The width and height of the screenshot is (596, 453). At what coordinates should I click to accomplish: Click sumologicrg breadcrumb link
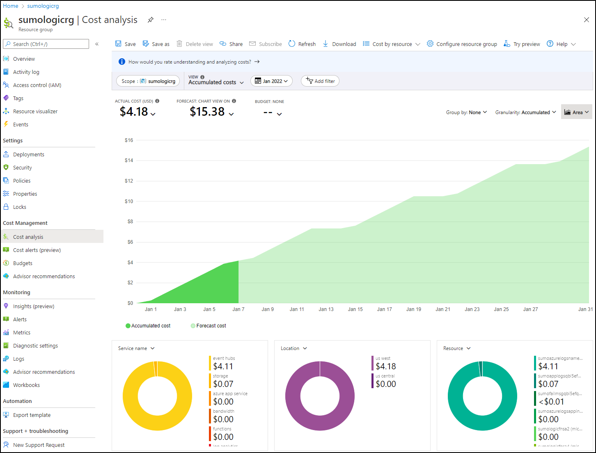pyautogui.click(x=43, y=6)
